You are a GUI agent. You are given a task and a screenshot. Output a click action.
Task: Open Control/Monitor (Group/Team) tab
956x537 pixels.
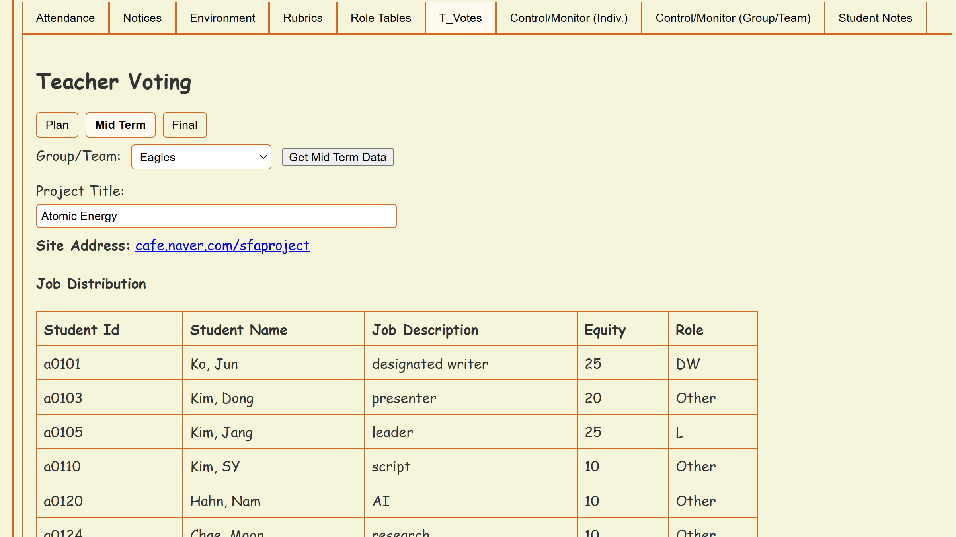click(x=733, y=18)
